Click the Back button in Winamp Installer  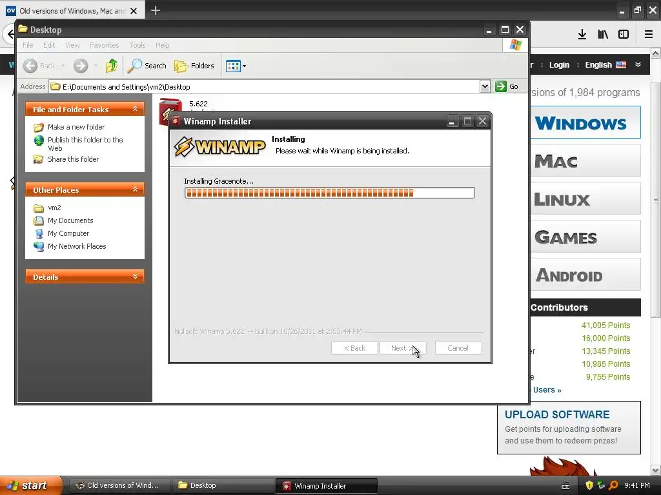354,348
